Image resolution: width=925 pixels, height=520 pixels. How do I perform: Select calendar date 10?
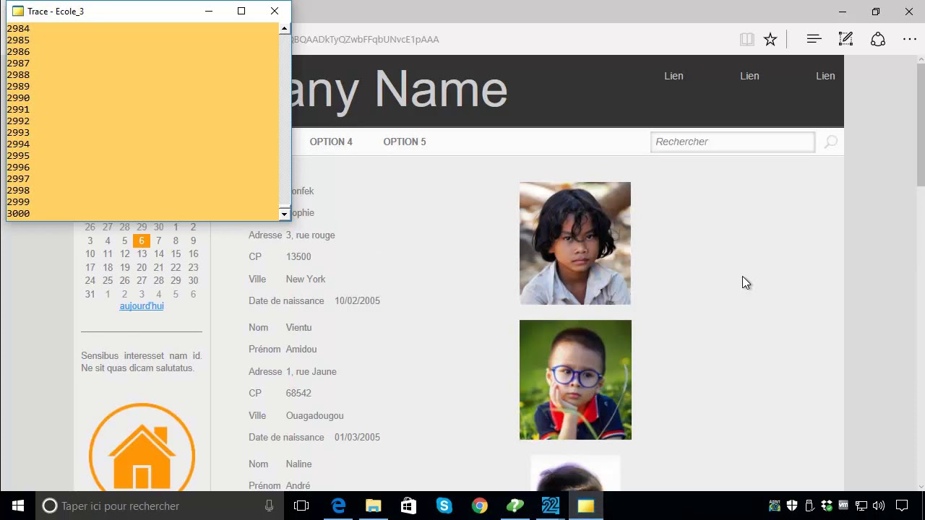90,253
